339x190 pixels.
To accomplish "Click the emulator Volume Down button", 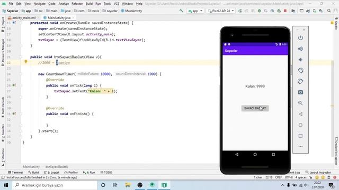I will (x=300, y=60).
